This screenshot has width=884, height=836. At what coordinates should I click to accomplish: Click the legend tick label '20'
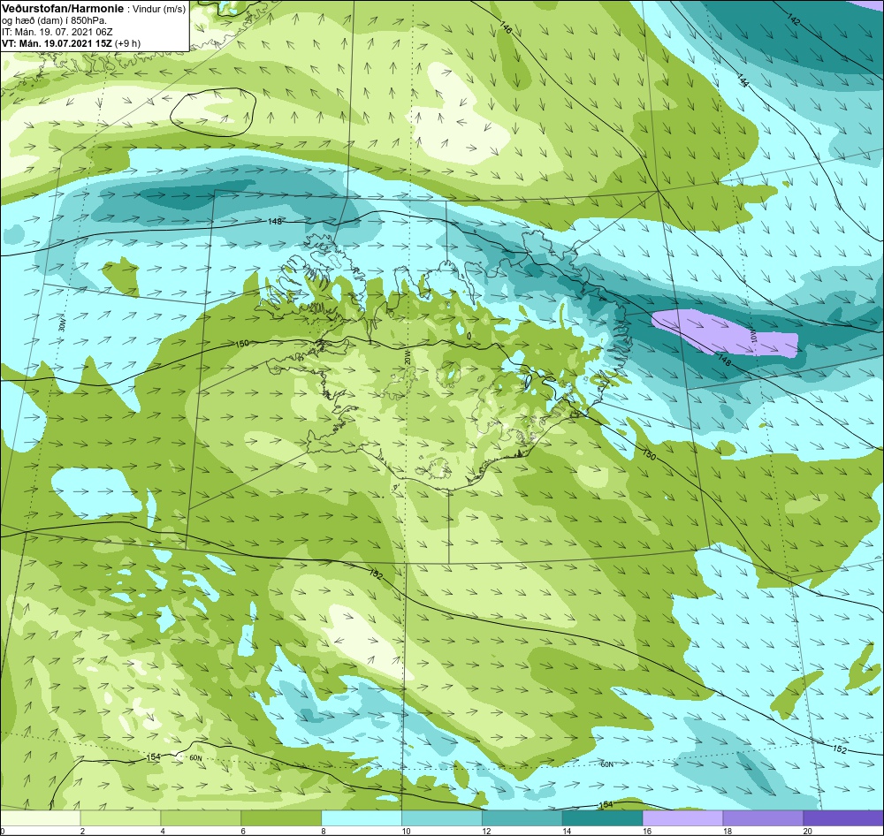807,831
